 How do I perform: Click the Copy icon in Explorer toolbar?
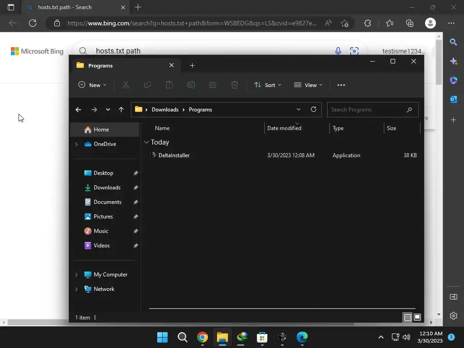tap(147, 85)
